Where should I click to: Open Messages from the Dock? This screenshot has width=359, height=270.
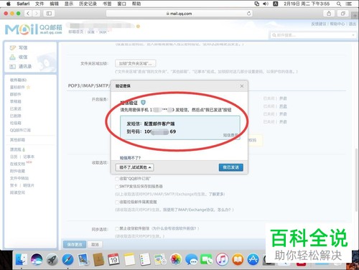191,260
